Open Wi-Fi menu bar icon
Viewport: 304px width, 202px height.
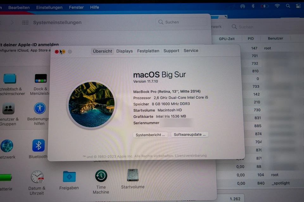[x=277, y=6]
